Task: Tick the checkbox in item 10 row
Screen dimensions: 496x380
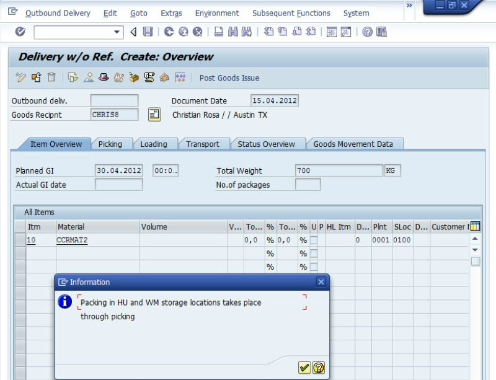Action: click(x=314, y=240)
